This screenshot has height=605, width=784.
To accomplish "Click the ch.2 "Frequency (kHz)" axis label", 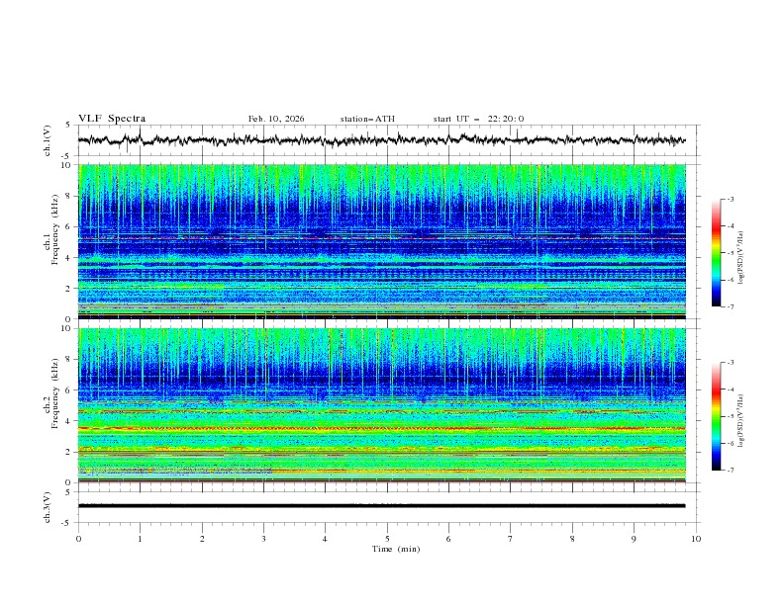I will click(x=55, y=392).
